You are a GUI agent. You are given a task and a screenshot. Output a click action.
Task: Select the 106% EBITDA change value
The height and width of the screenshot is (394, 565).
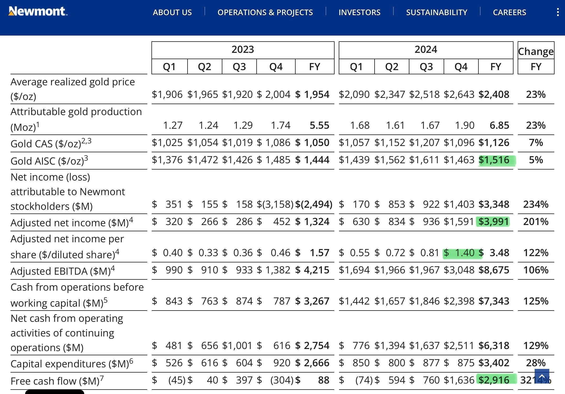(536, 270)
